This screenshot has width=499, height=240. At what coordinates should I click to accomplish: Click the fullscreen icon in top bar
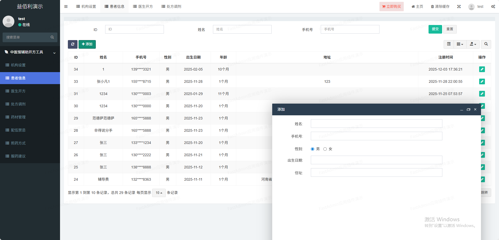click(459, 7)
